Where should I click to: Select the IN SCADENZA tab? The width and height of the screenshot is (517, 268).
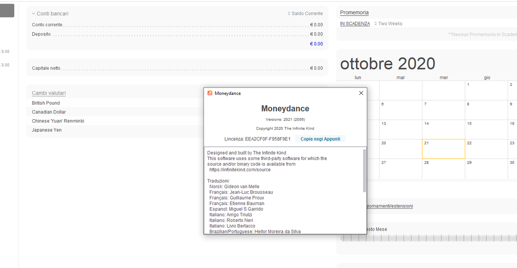[355, 24]
